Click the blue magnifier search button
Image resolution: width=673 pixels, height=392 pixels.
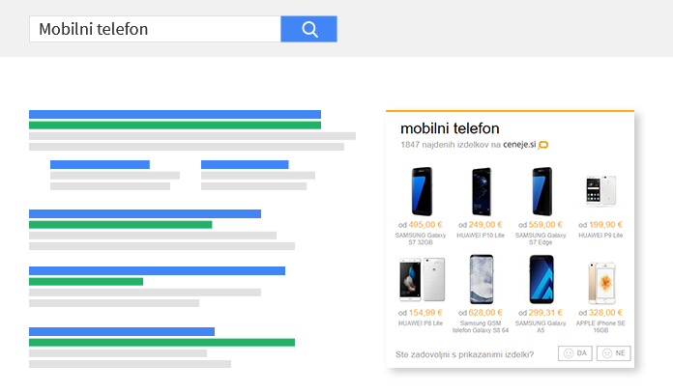pos(308,29)
